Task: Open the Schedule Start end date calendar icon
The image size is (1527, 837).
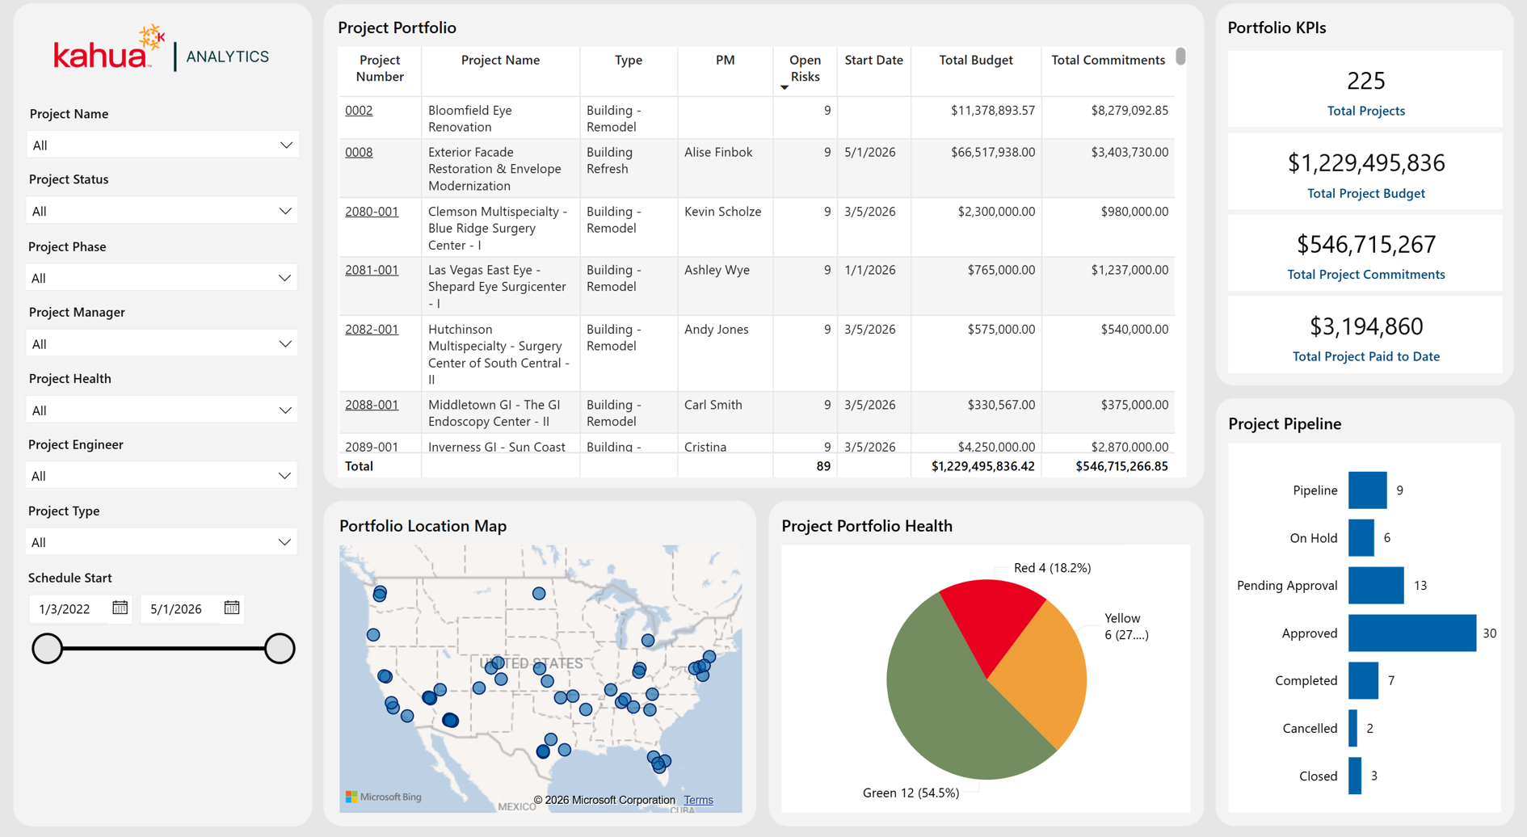Action: pyautogui.click(x=232, y=608)
